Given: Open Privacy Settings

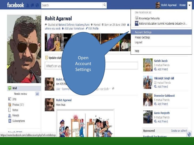Looking at the screenshot, I should pos(142,37).
